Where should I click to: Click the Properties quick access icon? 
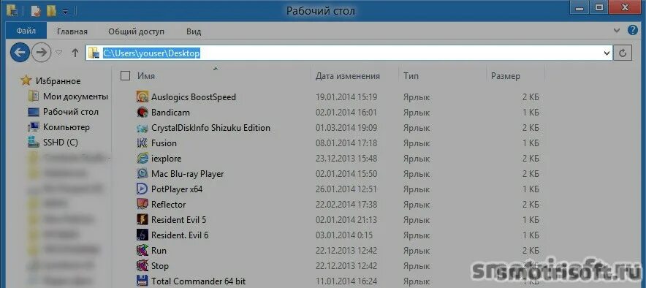coord(37,10)
